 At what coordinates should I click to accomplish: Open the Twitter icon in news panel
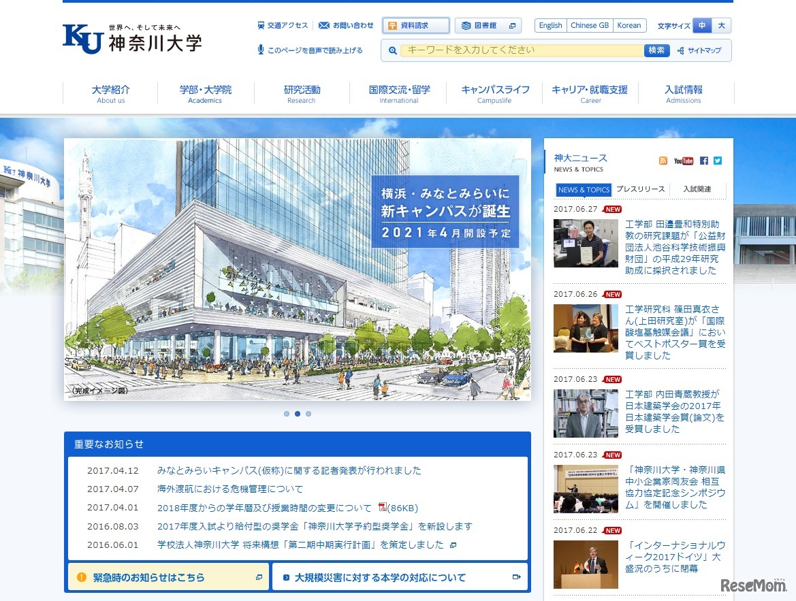[718, 161]
